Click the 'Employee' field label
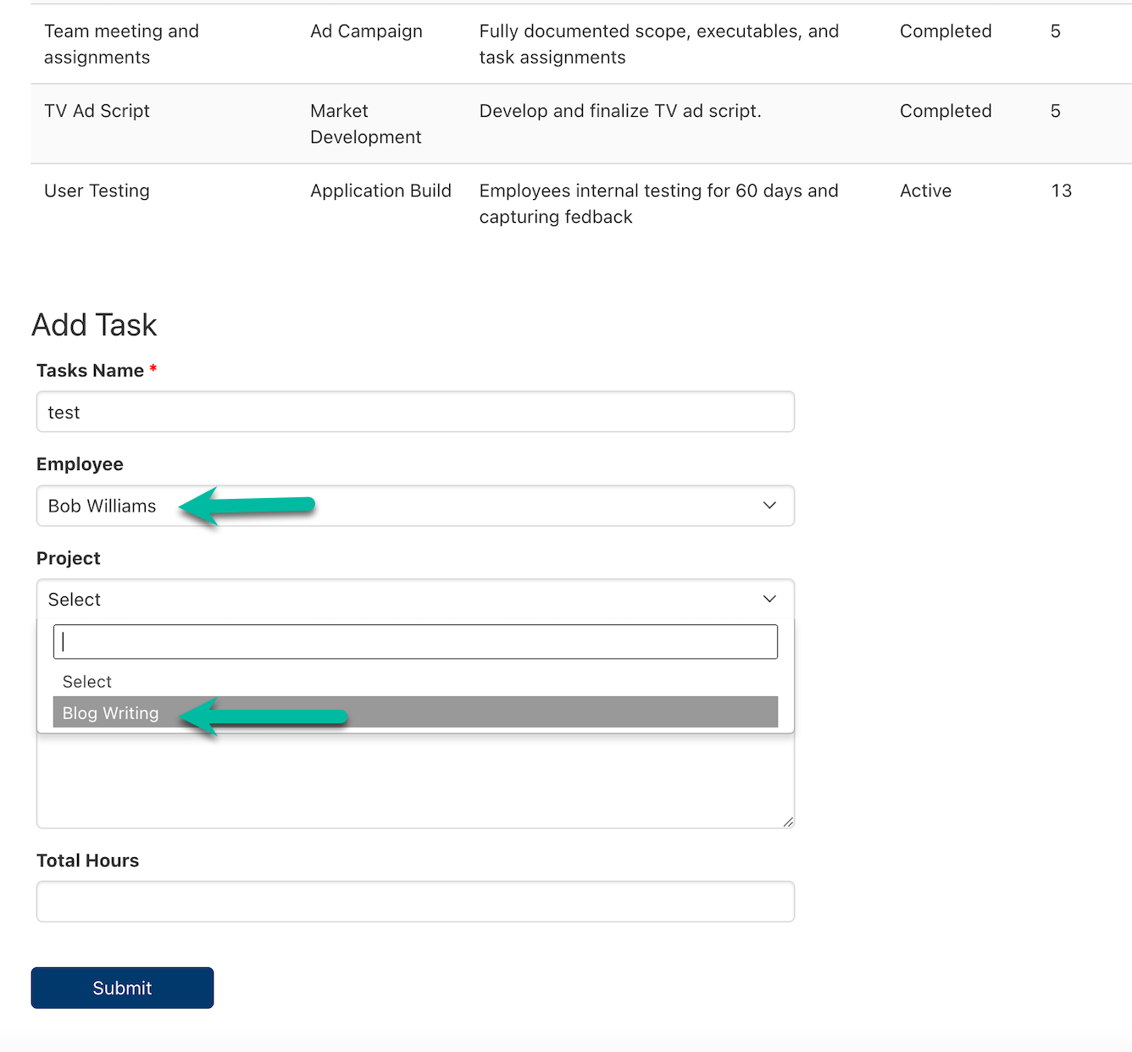The height and width of the screenshot is (1052, 1132). click(80, 464)
